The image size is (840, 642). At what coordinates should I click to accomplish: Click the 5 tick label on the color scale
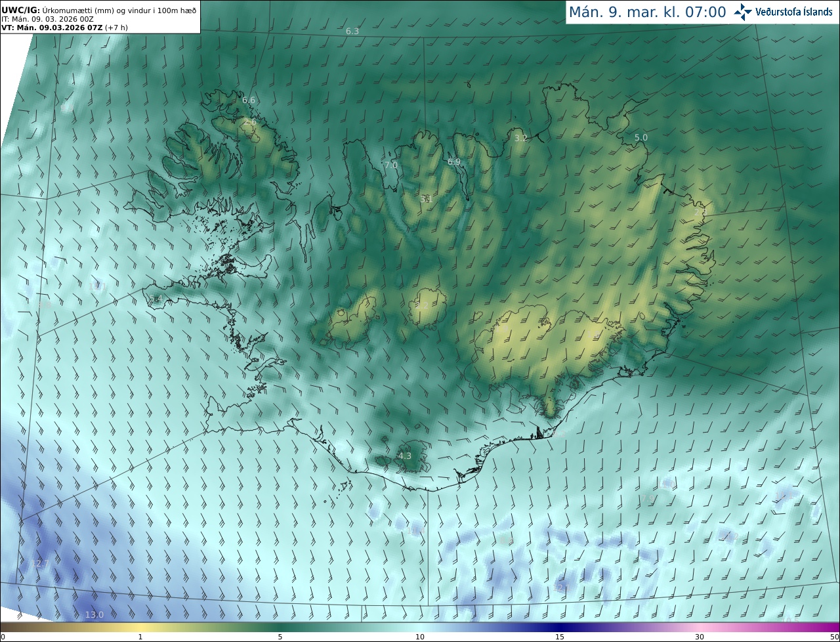(280, 637)
